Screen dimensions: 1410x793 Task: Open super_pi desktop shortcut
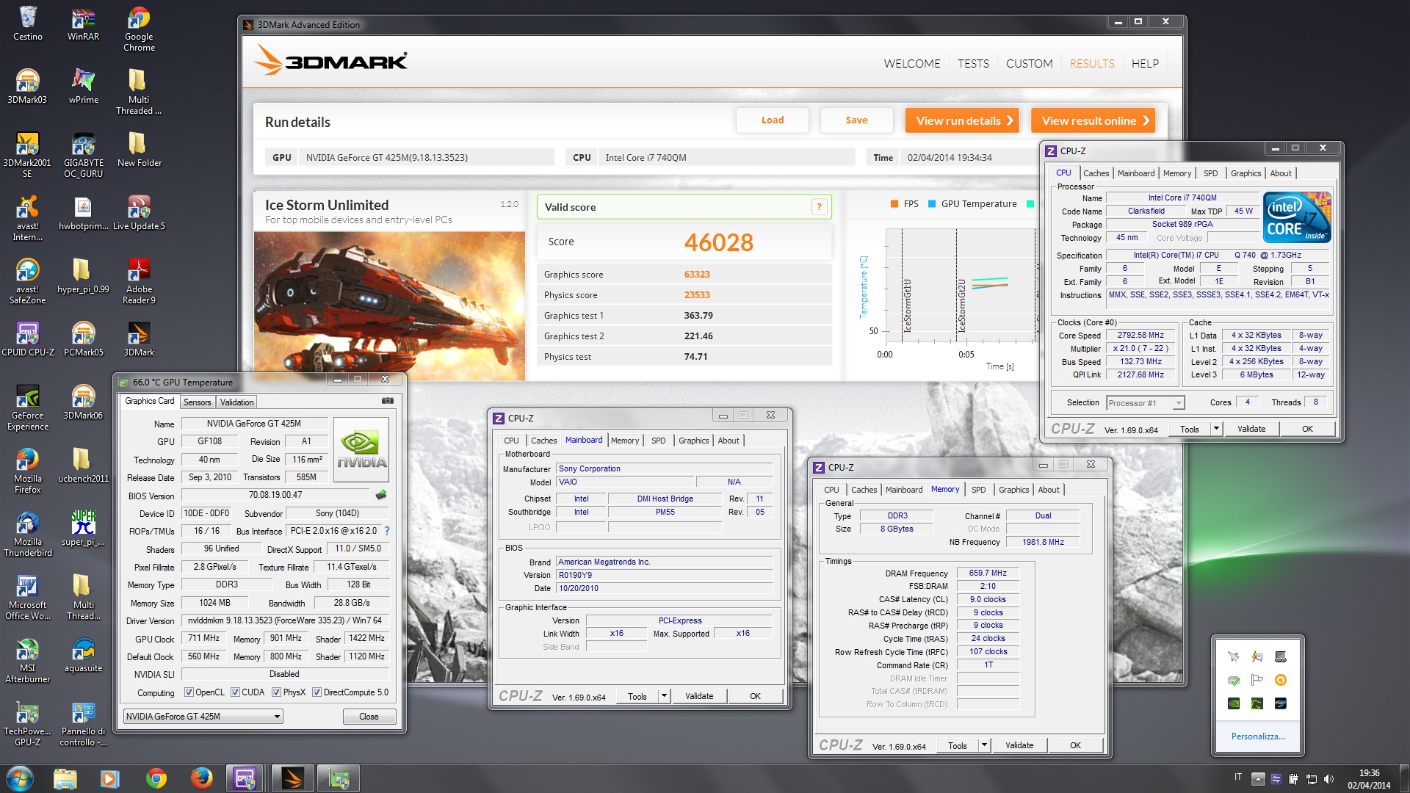click(83, 529)
